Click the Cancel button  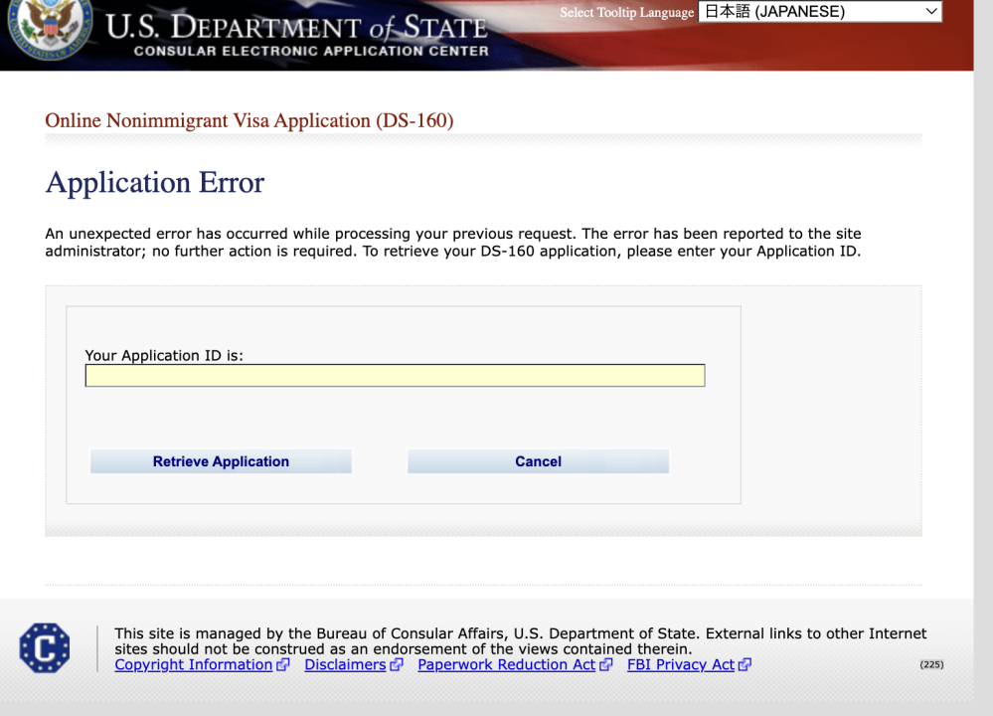click(539, 461)
